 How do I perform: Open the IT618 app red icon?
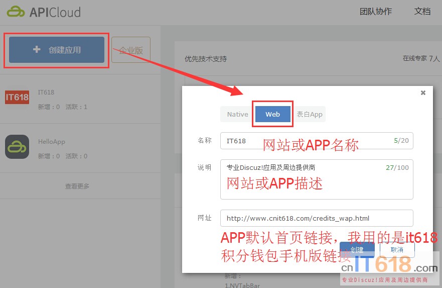click(x=17, y=97)
